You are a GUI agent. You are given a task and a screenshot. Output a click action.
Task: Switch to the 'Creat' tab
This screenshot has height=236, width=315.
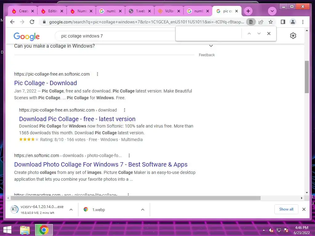click(21, 11)
